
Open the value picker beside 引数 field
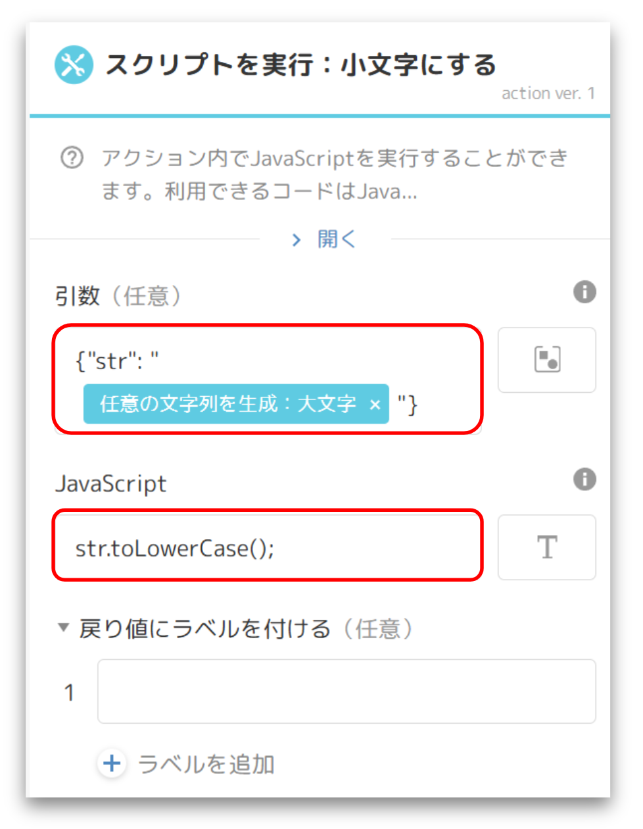547,360
